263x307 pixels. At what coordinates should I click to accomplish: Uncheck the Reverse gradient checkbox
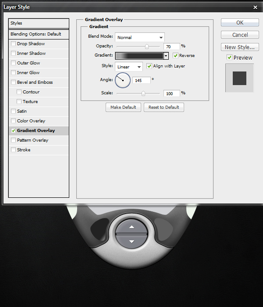pyautogui.click(x=175, y=56)
